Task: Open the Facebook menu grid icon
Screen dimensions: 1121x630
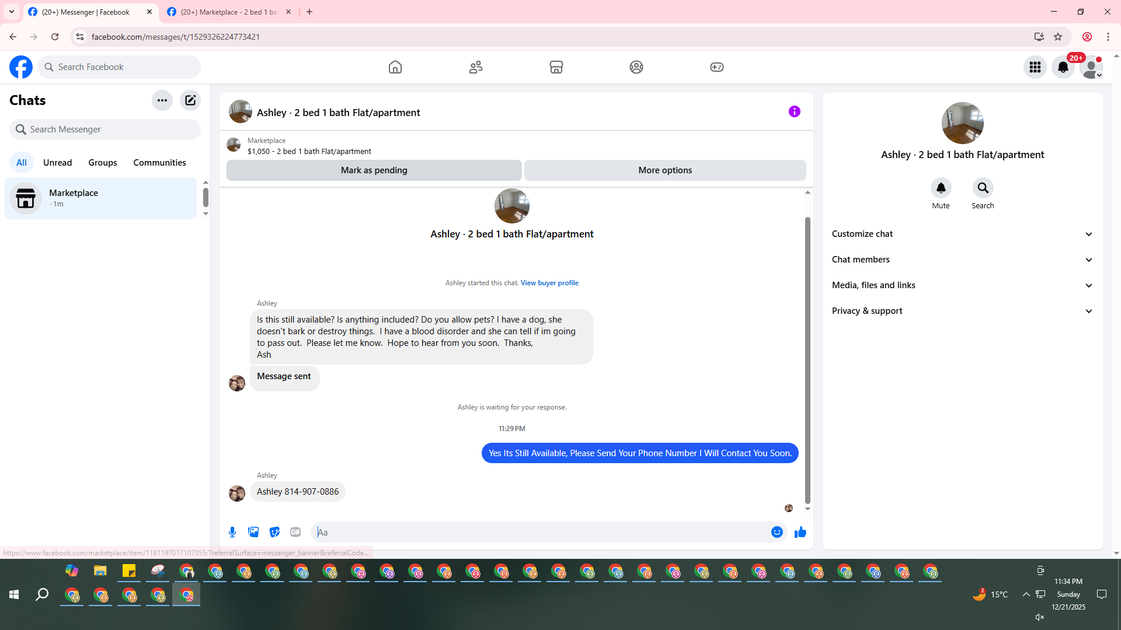Action: [1035, 67]
